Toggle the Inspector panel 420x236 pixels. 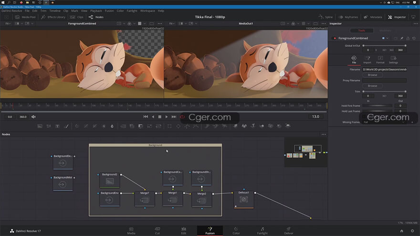(x=397, y=17)
